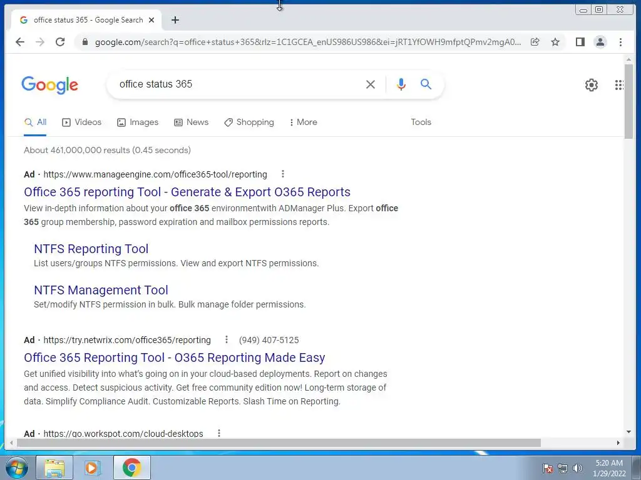Switch to News results
Viewport: 641px width, 480px height.
192,122
